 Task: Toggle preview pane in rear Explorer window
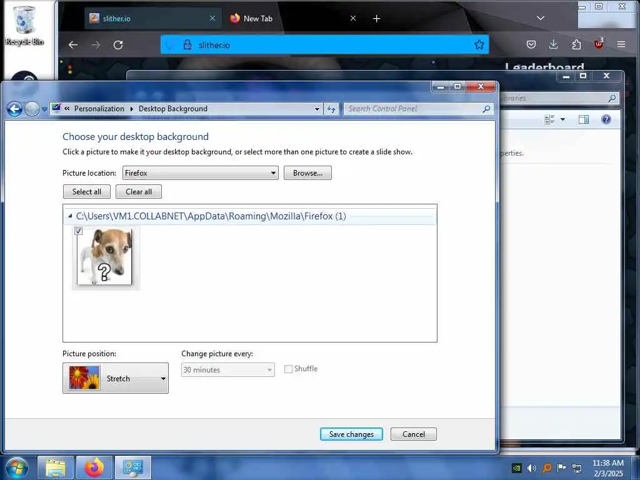click(584, 119)
